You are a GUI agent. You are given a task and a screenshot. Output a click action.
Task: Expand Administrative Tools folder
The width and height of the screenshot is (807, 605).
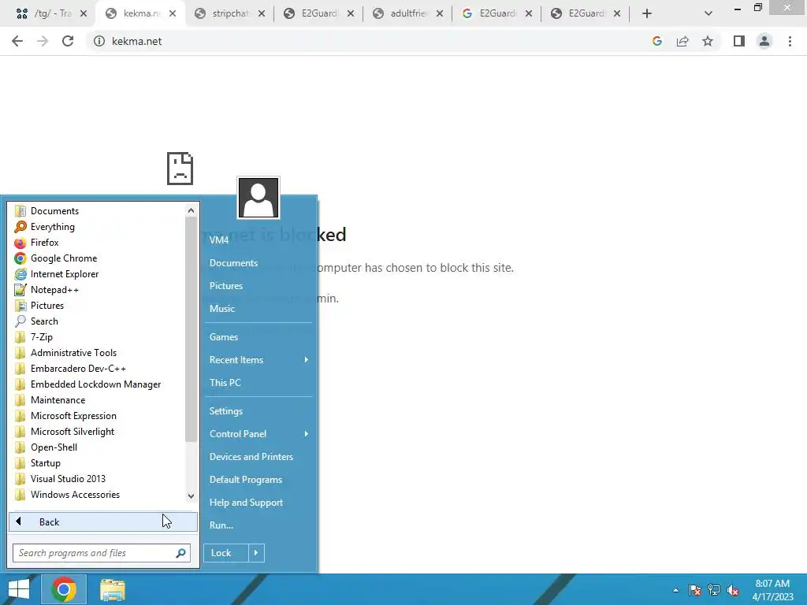73,353
